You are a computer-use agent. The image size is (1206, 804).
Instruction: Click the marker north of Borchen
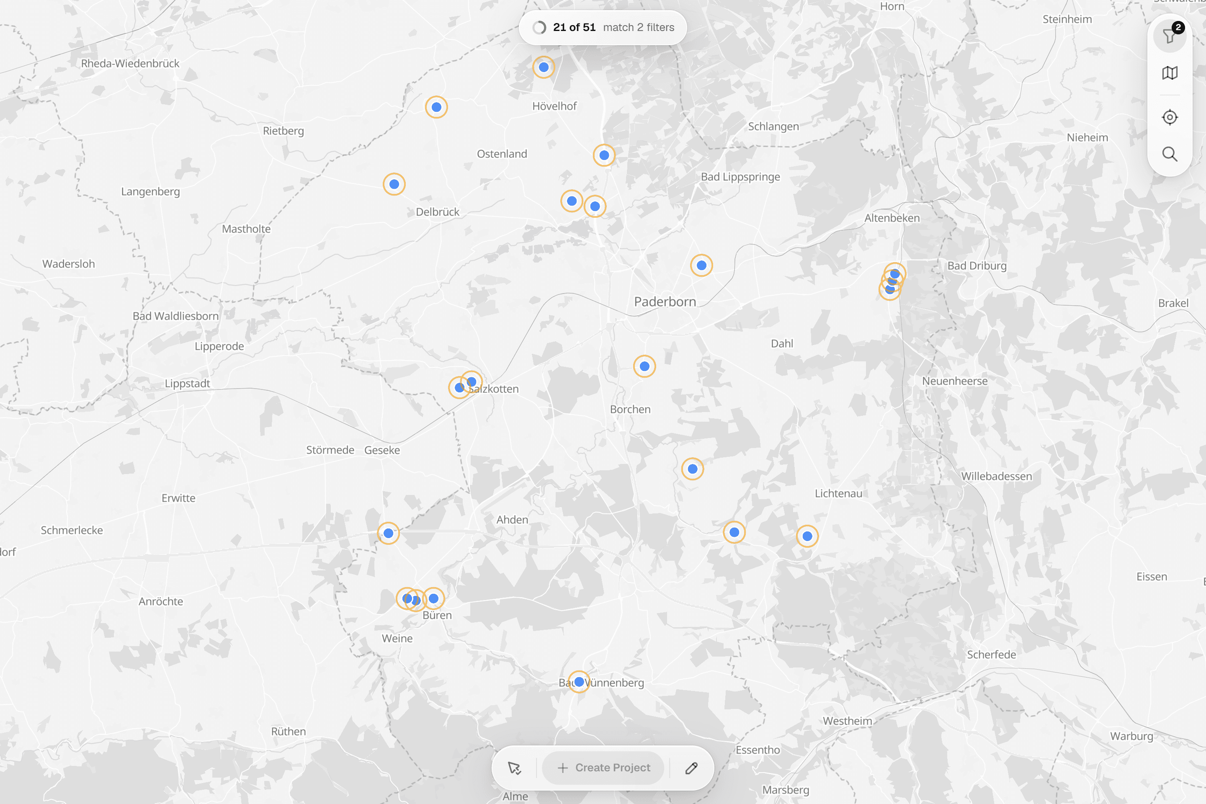(644, 366)
